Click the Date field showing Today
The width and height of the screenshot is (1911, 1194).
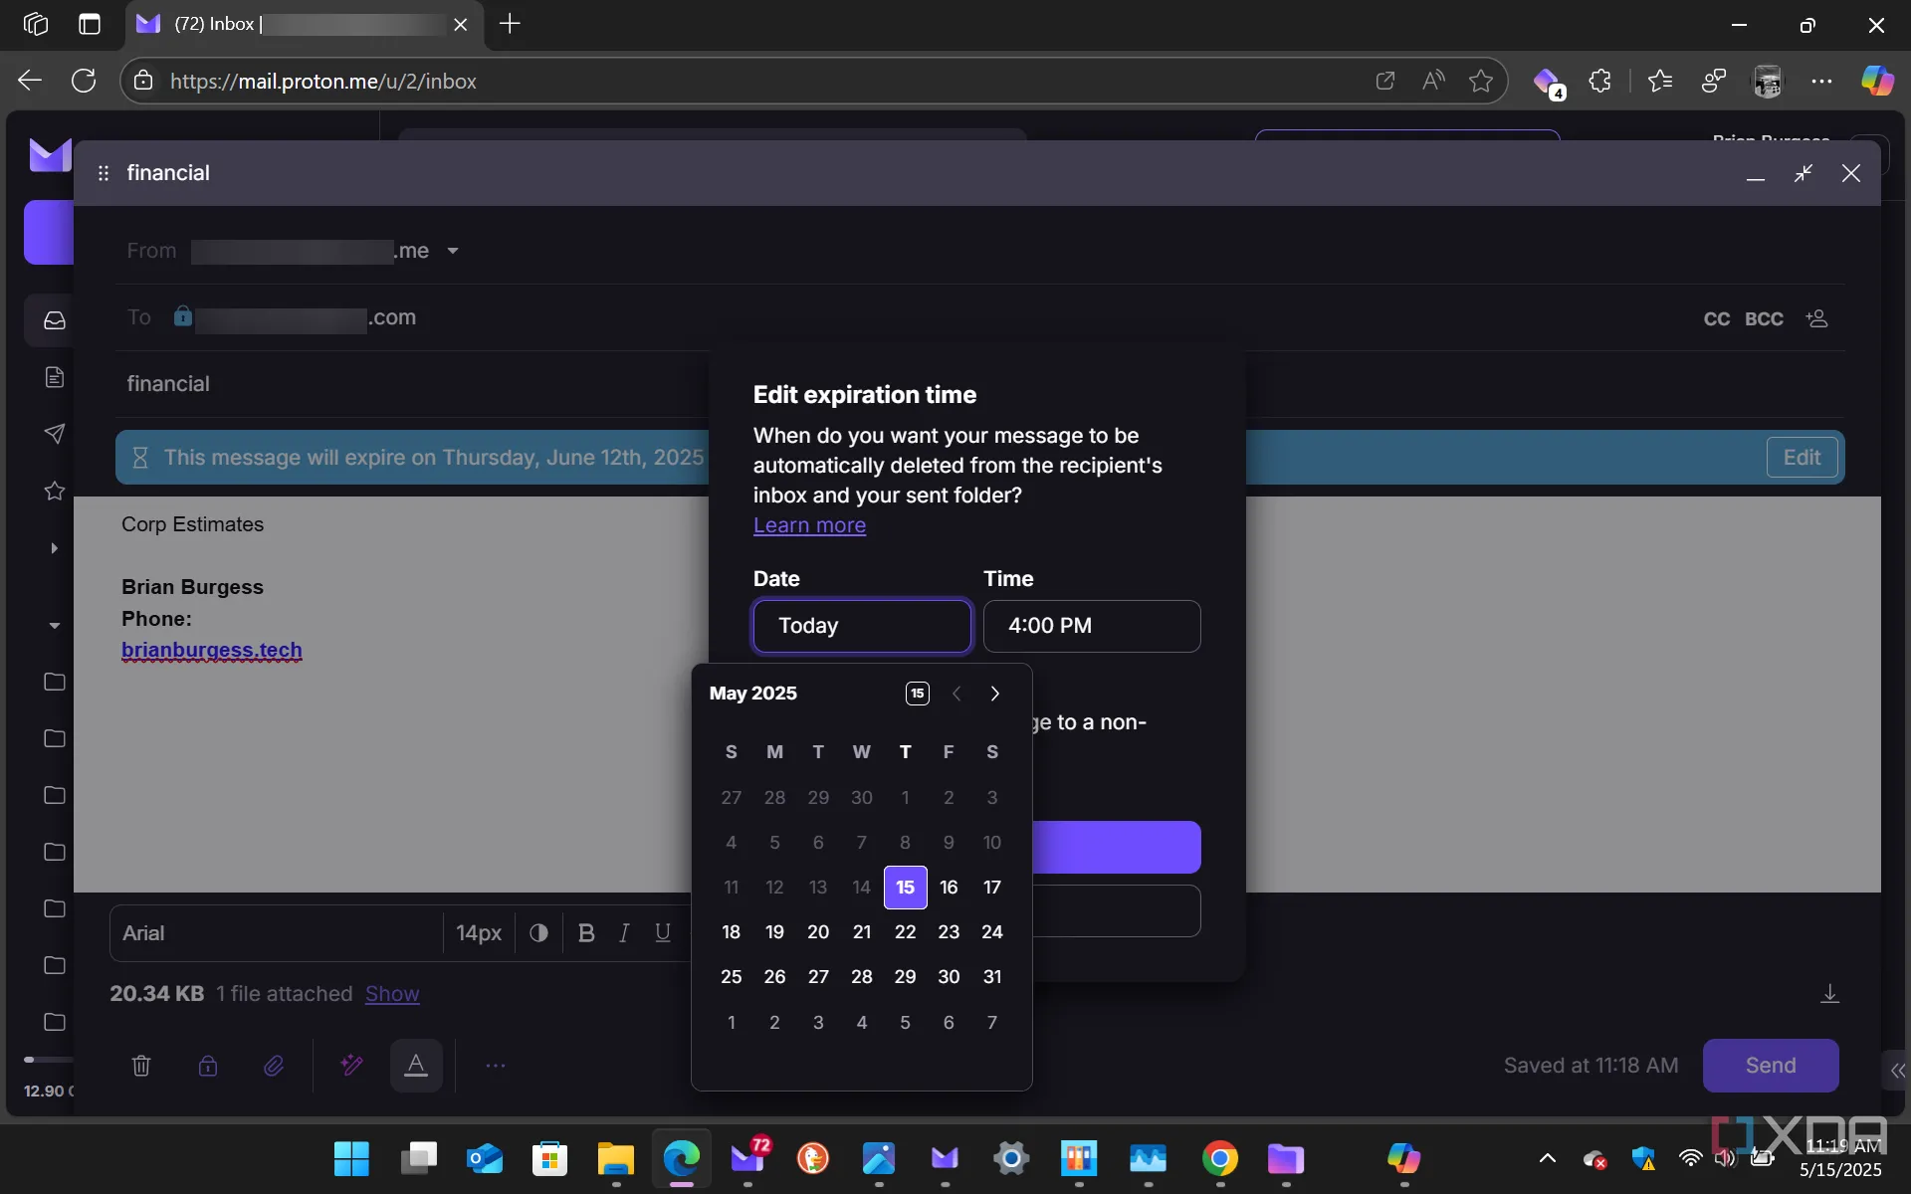(862, 626)
